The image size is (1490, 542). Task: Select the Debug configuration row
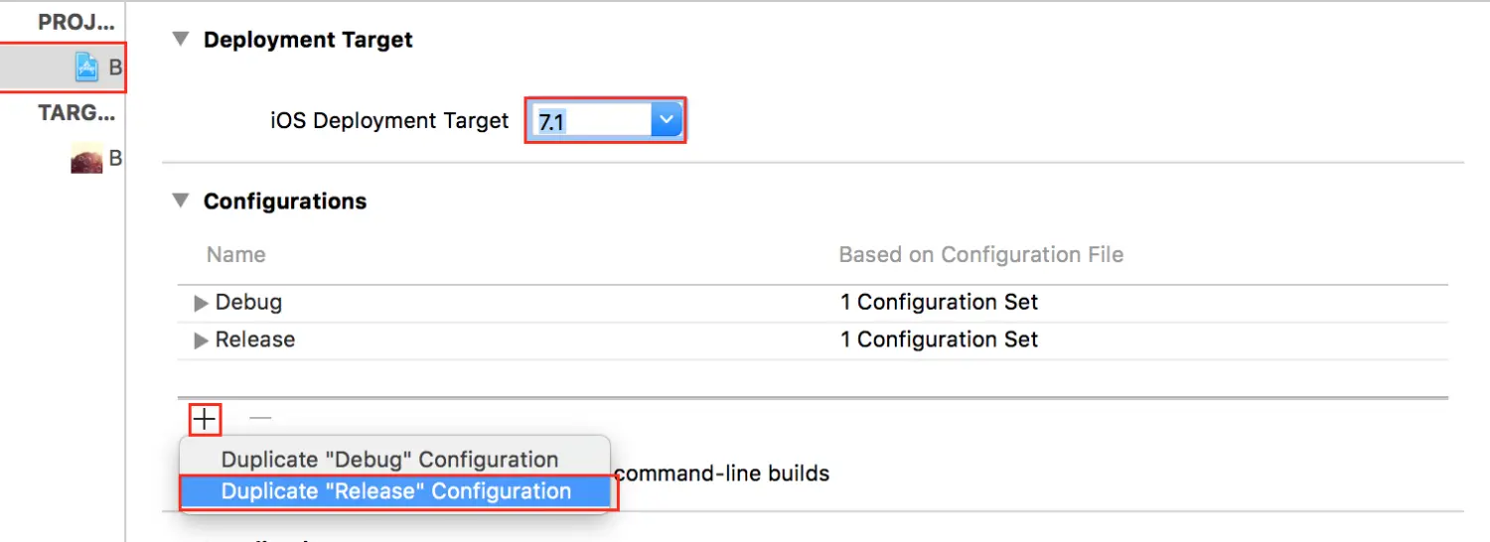pos(813,302)
